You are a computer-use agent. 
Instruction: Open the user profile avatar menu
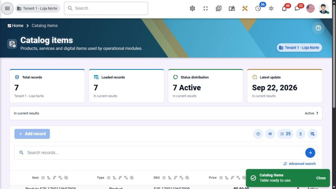324,8
